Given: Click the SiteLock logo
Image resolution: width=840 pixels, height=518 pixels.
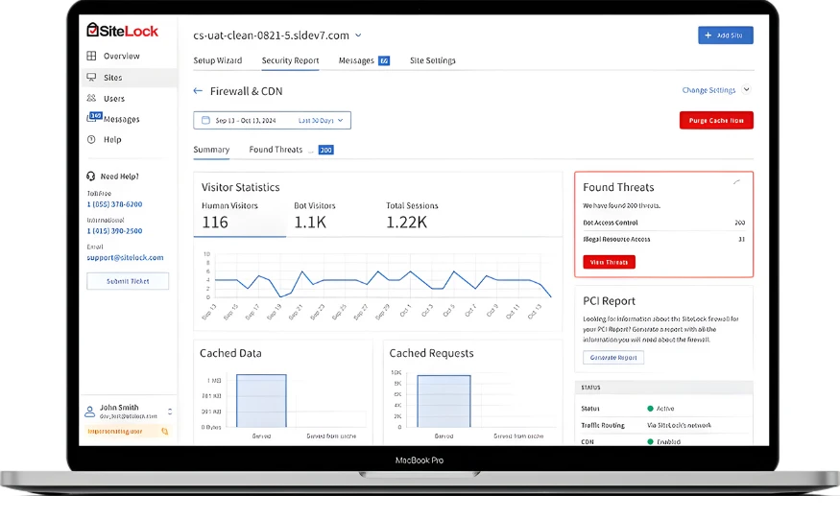Looking at the screenshot, I should pyautogui.click(x=122, y=31).
